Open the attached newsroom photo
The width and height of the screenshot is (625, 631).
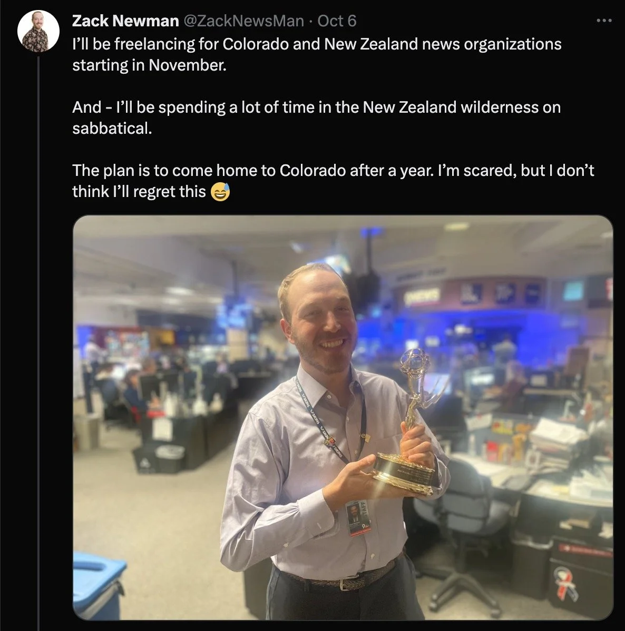pos(343,417)
